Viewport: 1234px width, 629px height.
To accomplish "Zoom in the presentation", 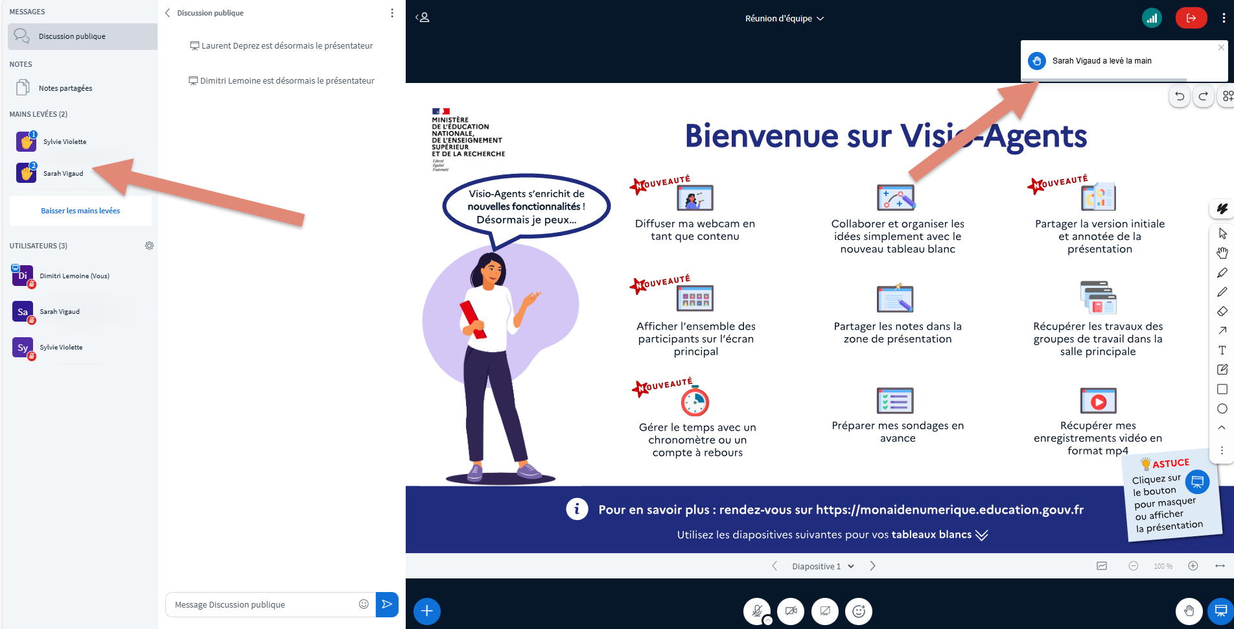I will click(1193, 566).
